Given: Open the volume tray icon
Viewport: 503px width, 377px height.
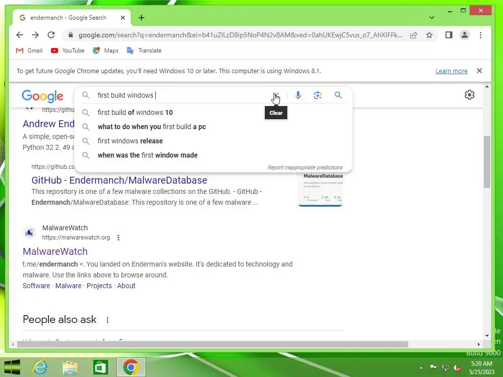Looking at the screenshot, I should pyautogui.click(x=457, y=368).
